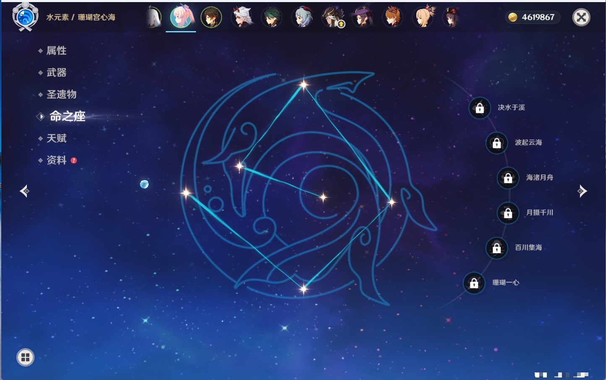Click the lock icon for 珊瑚一心
Screen dimensions: 606x380
tap(474, 283)
